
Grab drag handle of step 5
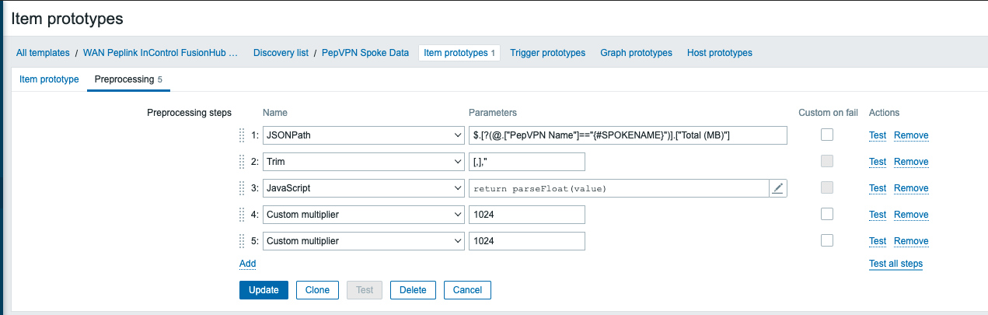(x=242, y=241)
